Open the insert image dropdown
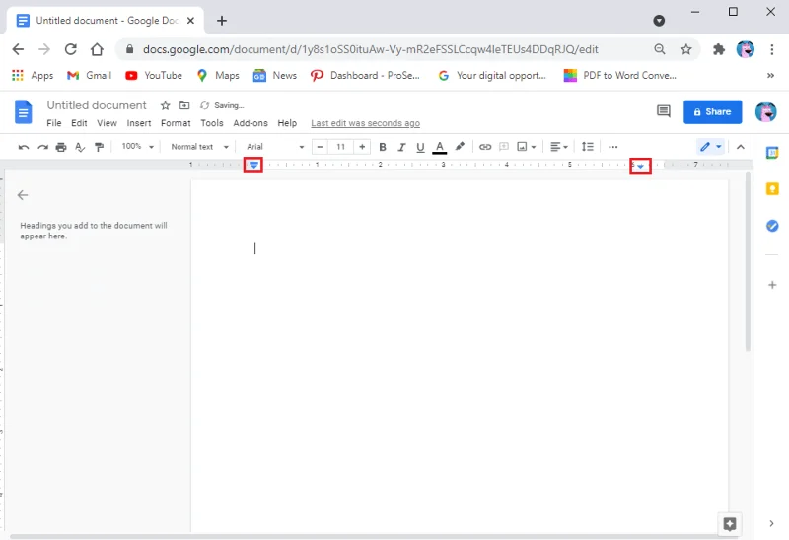 pyautogui.click(x=527, y=147)
